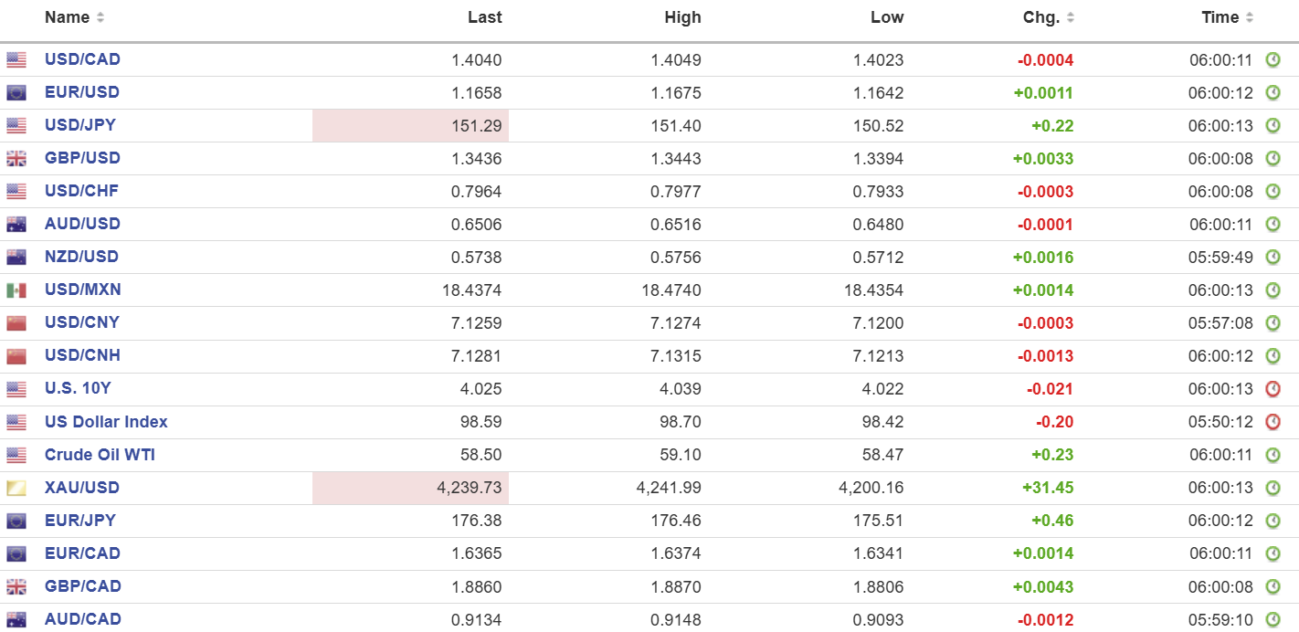Click the clock icon in USD/CAD row
The width and height of the screenshot is (1299, 632).
[1273, 60]
